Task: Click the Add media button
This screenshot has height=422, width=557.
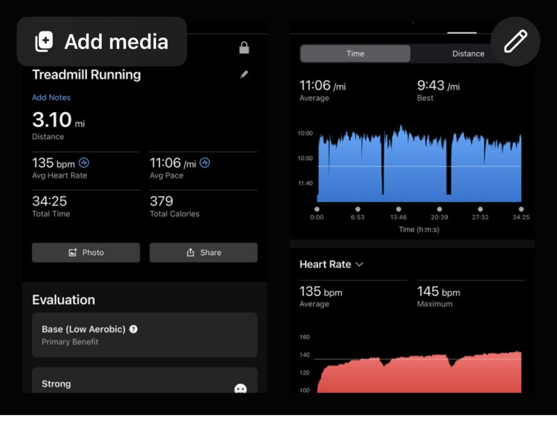Action: point(102,42)
